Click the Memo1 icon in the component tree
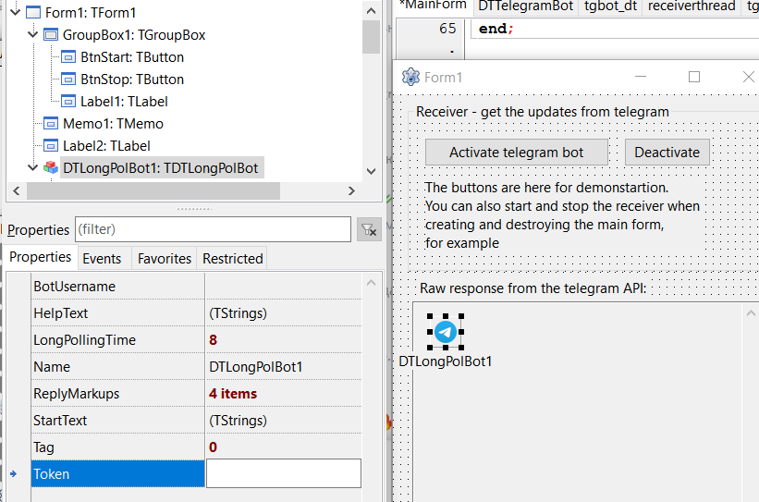The width and height of the screenshot is (759, 502). [x=51, y=124]
